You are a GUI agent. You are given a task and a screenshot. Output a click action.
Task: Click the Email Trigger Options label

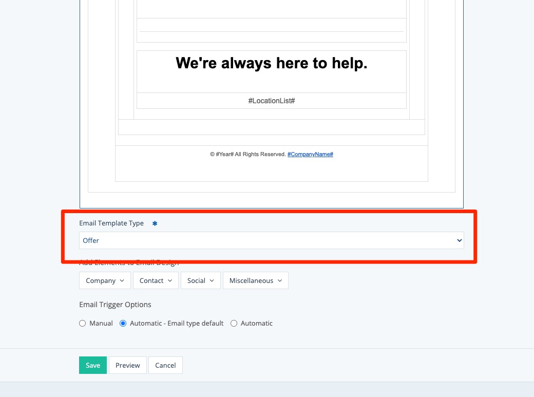(x=115, y=305)
